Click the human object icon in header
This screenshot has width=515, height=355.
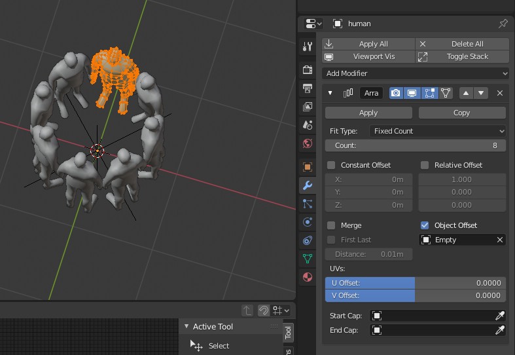[x=337, y=24]
